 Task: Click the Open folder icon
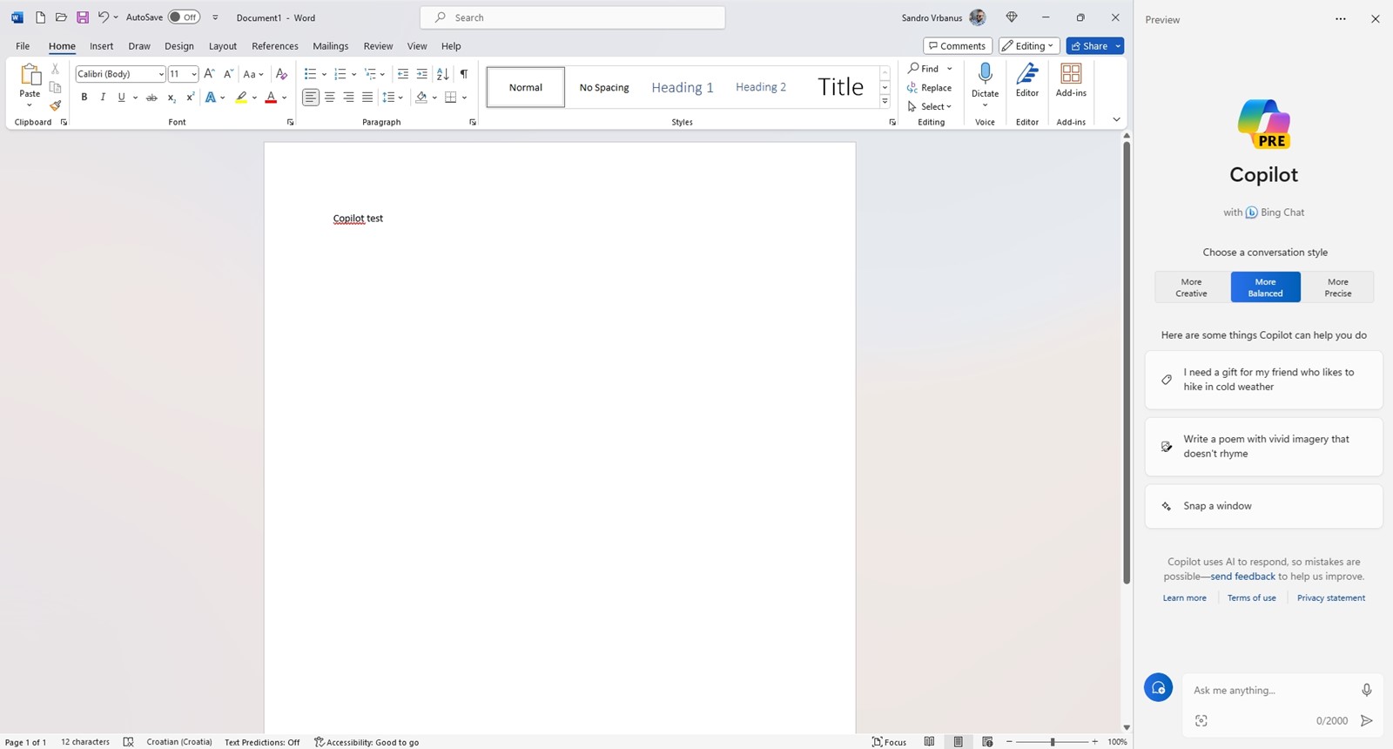click(x=61, y=17)
